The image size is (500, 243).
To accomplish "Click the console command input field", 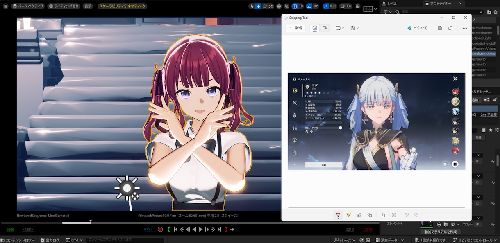I will 125,240.
